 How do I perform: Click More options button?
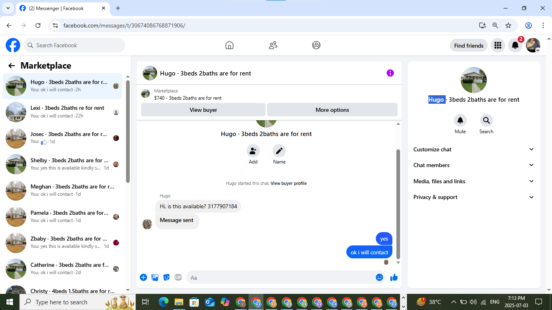(332, 110)
